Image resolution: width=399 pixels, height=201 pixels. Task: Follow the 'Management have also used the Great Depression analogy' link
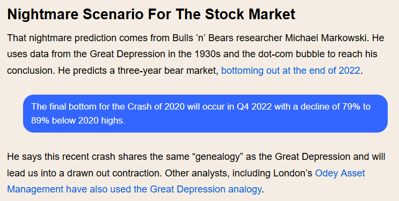tap(134, 189)
